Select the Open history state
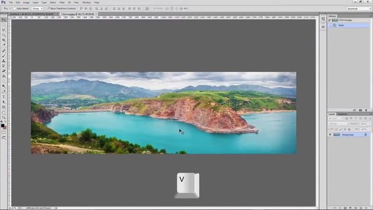The width and height of the screenshot is (373, 210). click(349, 25)
